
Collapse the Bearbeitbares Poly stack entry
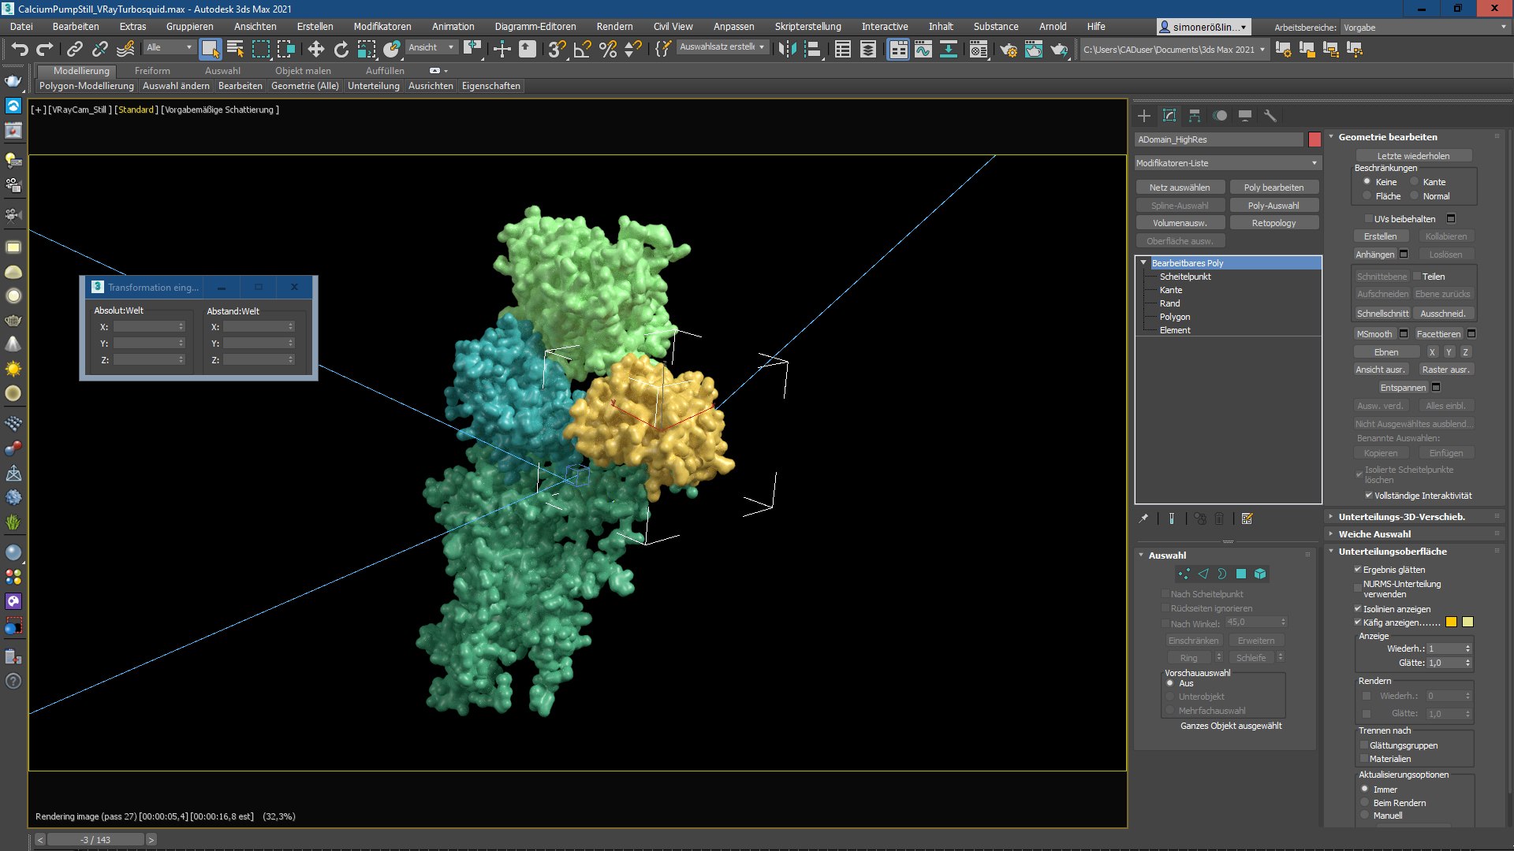coord(1143,262)
